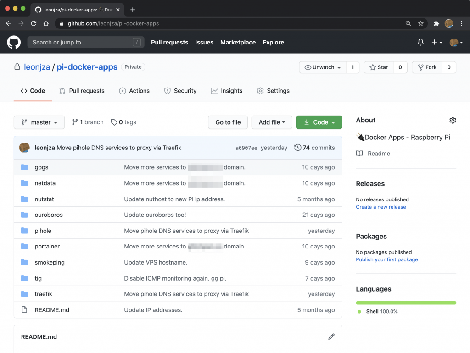Open the Insights tab
Image resolution: width=470 pixels, height=353 pixels.
point(227,91)
